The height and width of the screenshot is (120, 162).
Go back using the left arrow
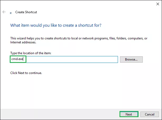[4, 12]
